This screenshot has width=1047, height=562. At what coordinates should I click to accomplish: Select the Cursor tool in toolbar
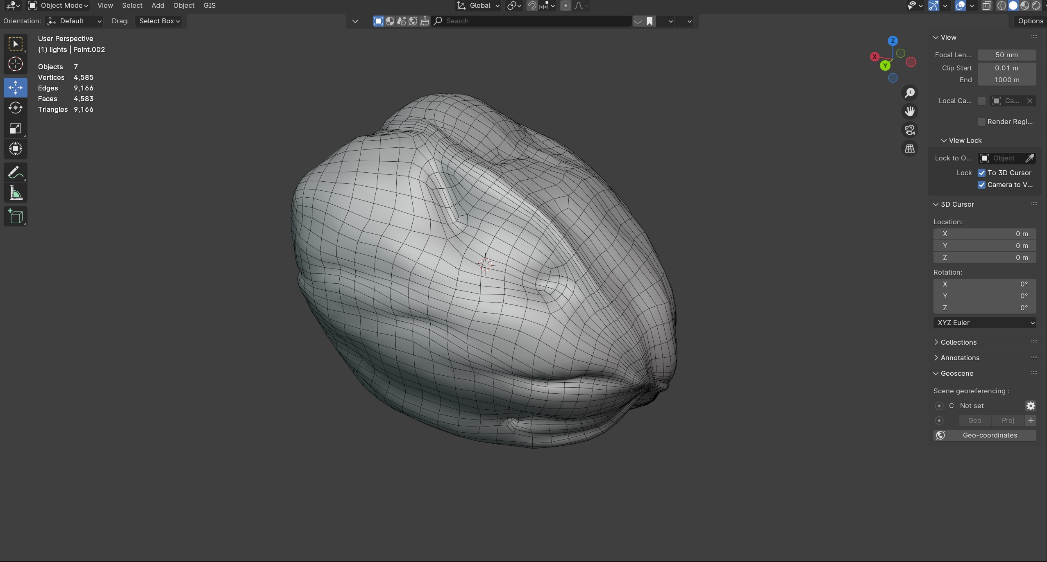(16, 64)
